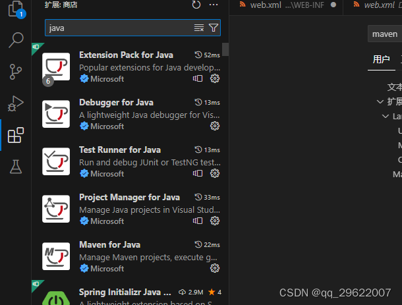This screenshot has width=402, height=305.
Task: Open the Testing flask view
Action: click(16, 167)
